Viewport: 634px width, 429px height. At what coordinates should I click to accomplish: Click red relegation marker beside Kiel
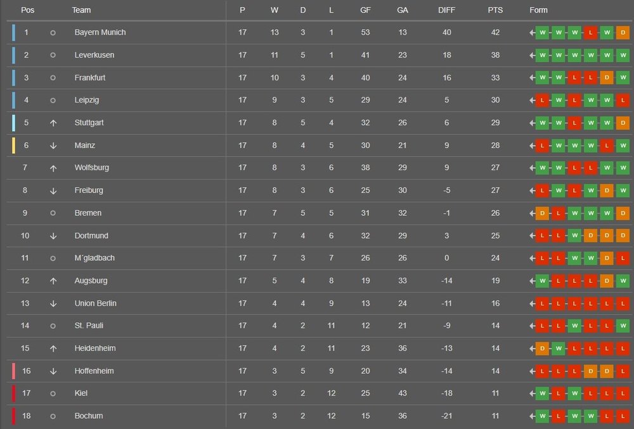[x=14, y=394]
